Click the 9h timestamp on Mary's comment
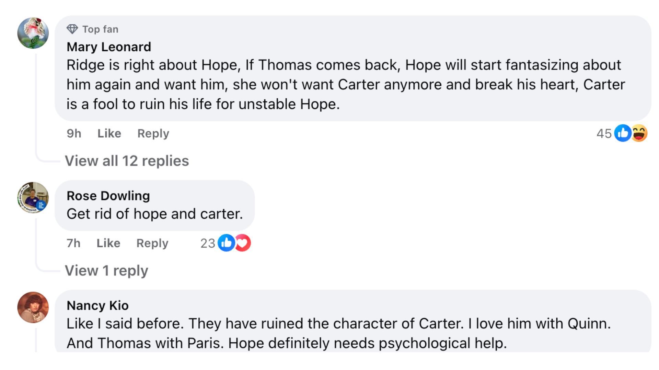Screen dimensions: 659x370 click(x=74, y=133)
